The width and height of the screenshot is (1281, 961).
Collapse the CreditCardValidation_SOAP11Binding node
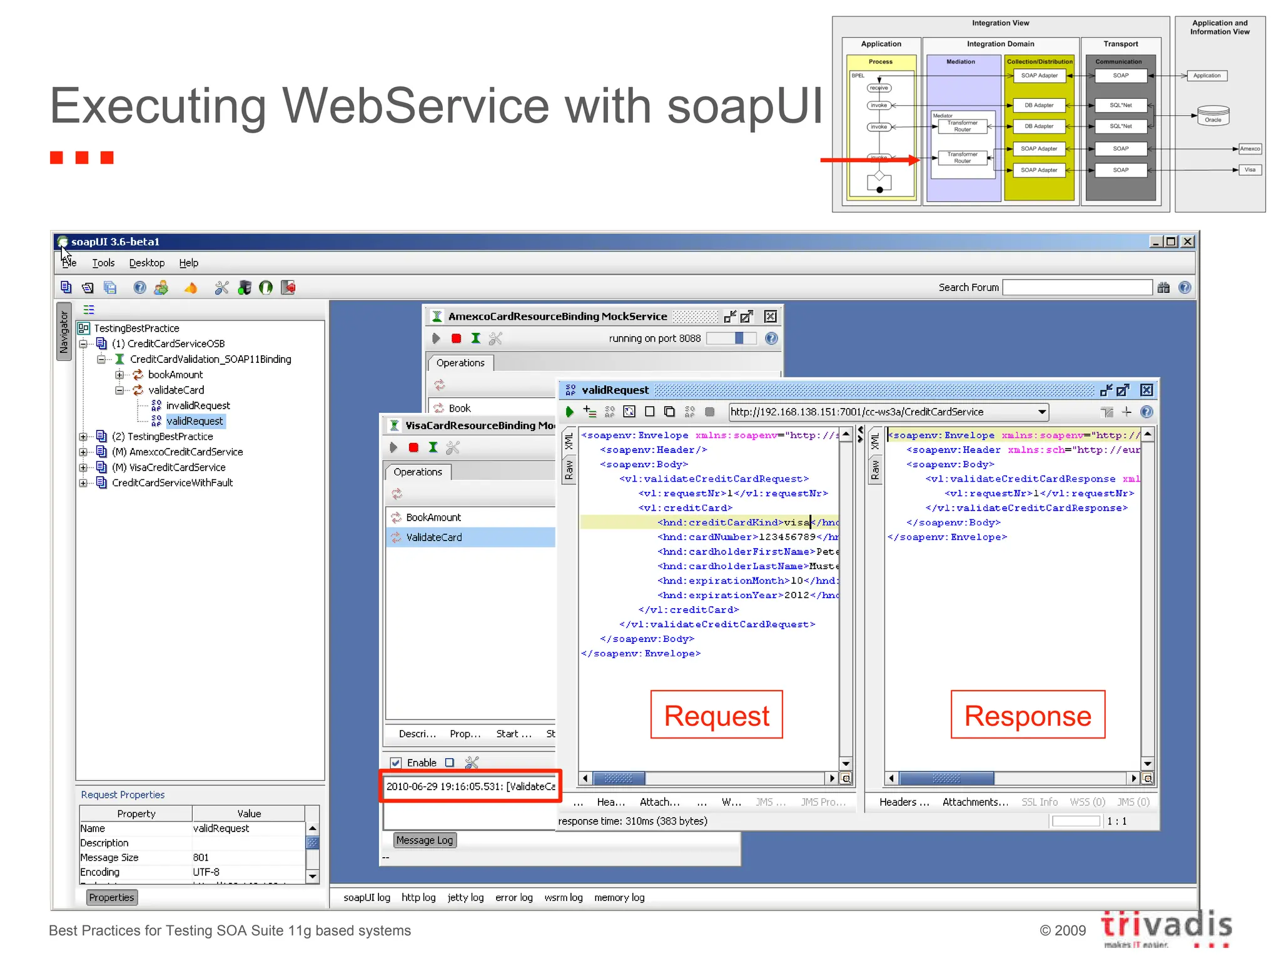pos(101,359)
